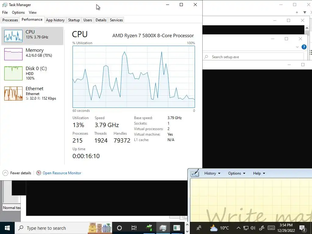This screenshot has height=234, width=312.
Task: Open History dropdown in Math Input Panel
Action: point(212,173)
